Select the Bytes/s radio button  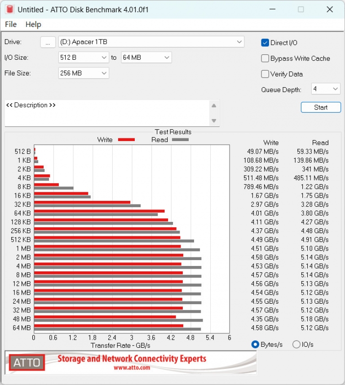point(255,345)
